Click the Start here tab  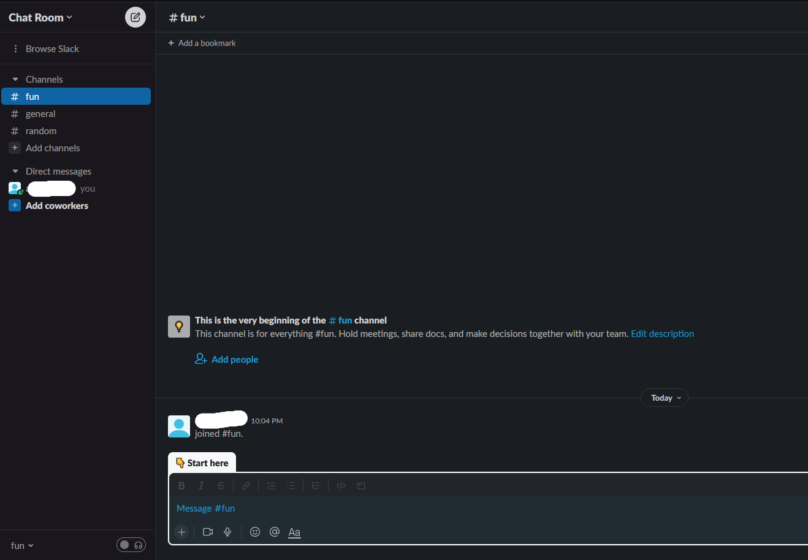202,463
